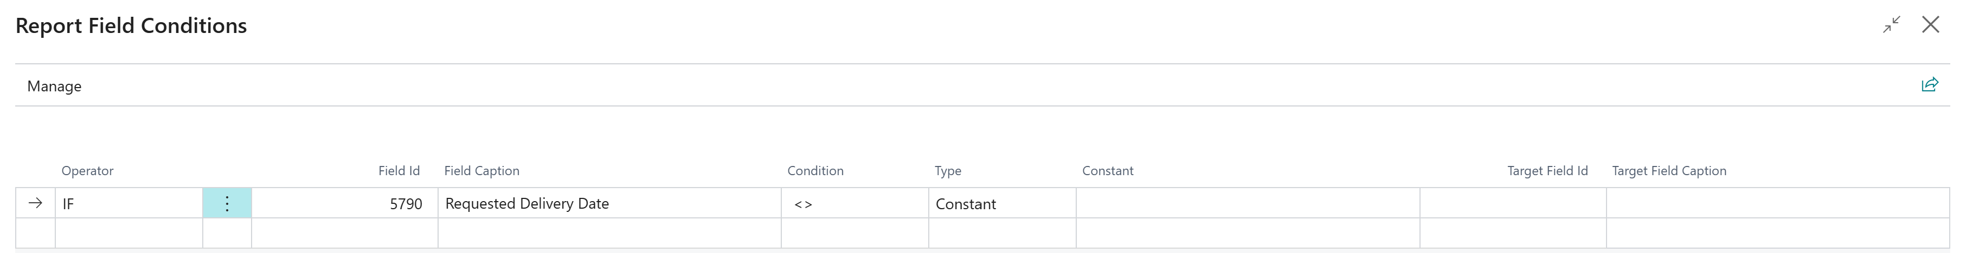Open the Manage menu
Image resolution: width=1966 pixels, height=253 pixels.
tap(54, 86)
